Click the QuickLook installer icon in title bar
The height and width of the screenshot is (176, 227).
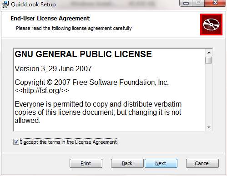tap(5, 5)
